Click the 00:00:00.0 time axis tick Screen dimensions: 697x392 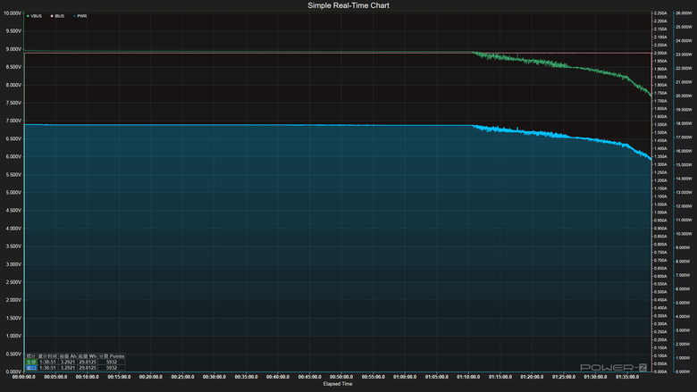click(x=24, y=377)
